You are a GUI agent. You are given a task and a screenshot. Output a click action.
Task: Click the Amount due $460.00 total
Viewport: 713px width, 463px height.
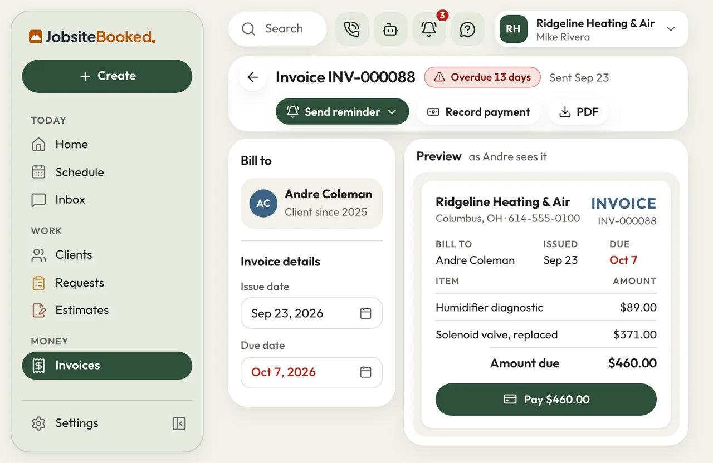point(573,363)
